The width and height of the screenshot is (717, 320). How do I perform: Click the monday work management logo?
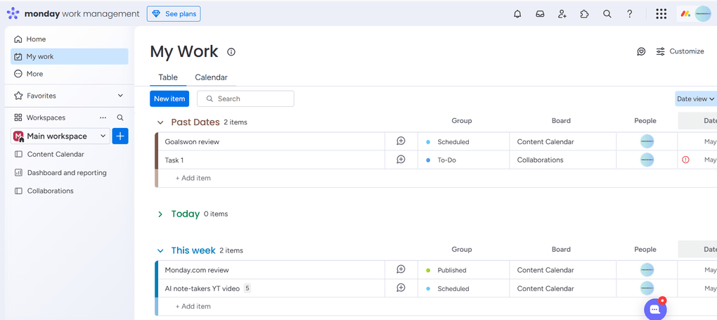(x=73, y=14)
